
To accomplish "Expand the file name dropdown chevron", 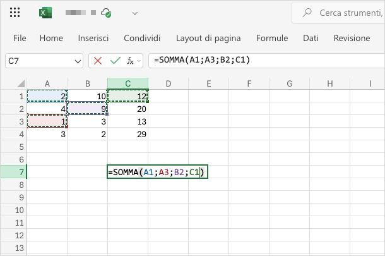I will pyautogui.click(x=135, y=13).
